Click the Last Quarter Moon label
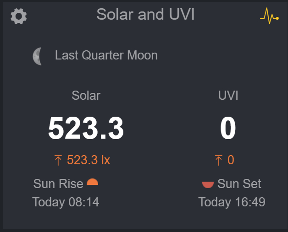288x232 pixels. (x=106, y=56)
